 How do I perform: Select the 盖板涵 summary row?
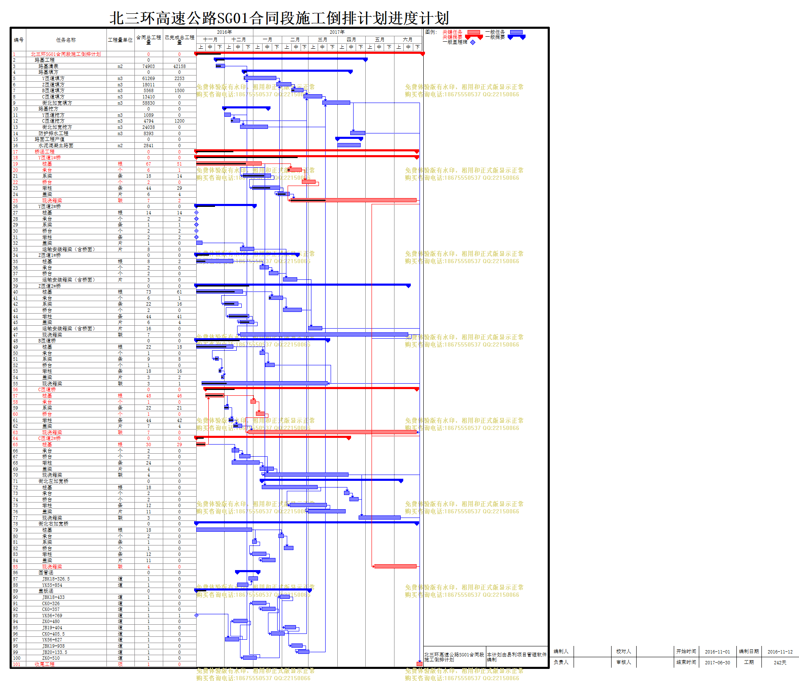point(104,591)
